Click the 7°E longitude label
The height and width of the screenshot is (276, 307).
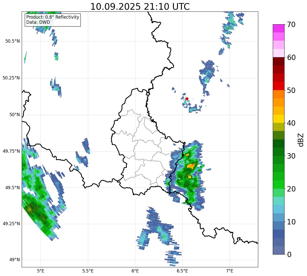[x=230, y=271]
